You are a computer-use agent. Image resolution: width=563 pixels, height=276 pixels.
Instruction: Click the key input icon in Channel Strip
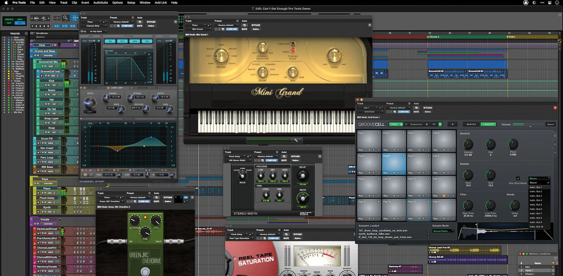83,31
